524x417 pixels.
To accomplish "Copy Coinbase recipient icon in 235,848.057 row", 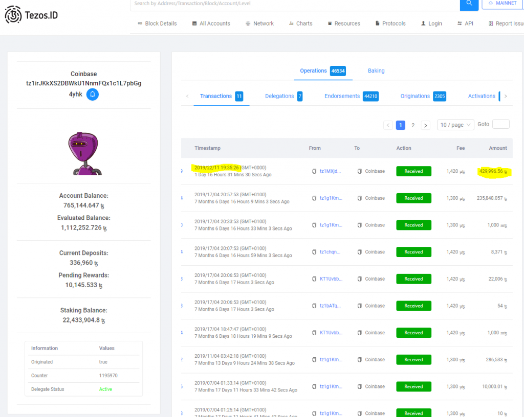I will tap(360, 198).
